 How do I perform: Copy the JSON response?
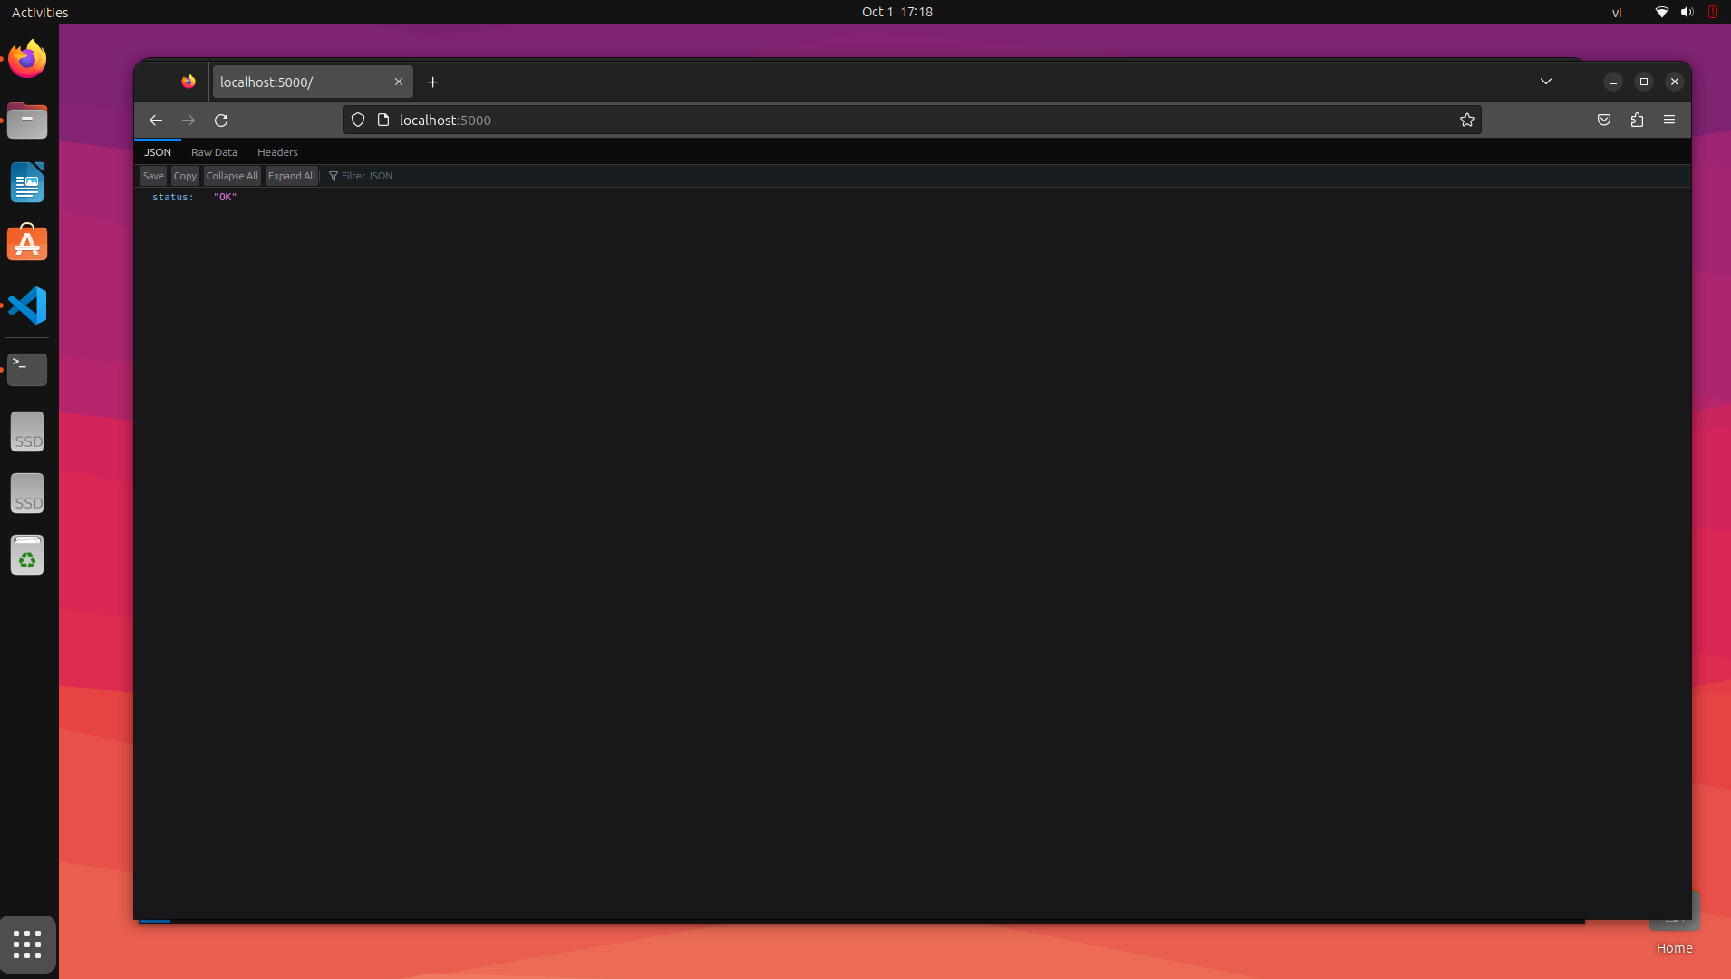(x=185, y=176)
